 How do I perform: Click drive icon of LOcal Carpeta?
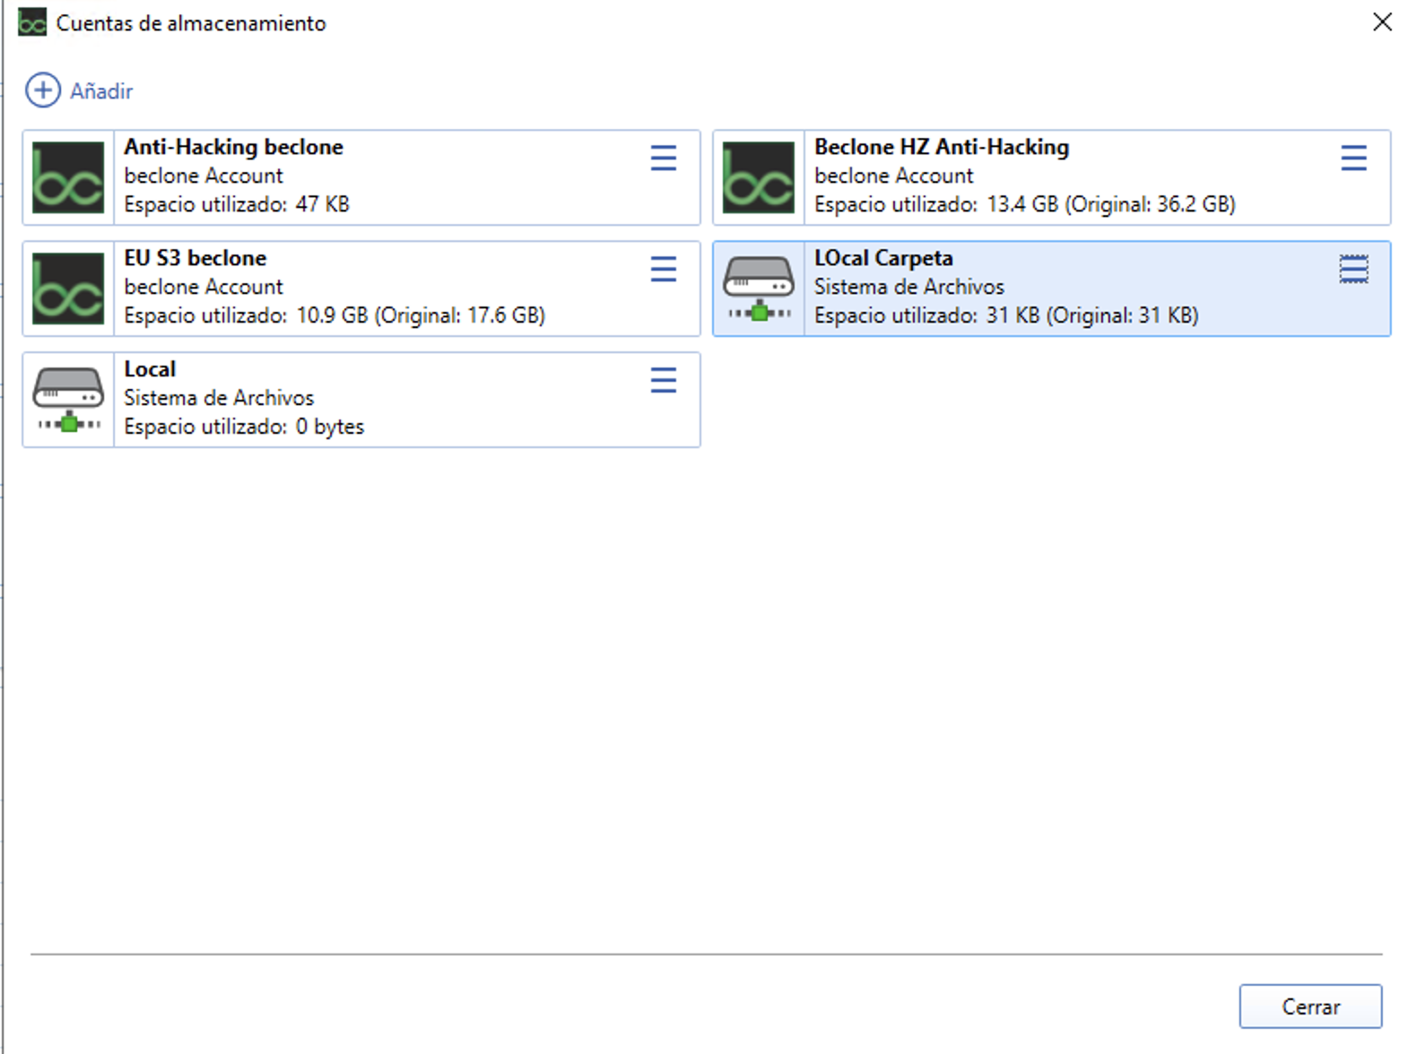tap(759, 289)
